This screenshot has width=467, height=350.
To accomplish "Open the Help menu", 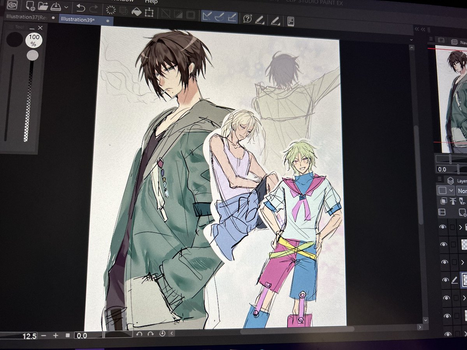I will 151,1.
